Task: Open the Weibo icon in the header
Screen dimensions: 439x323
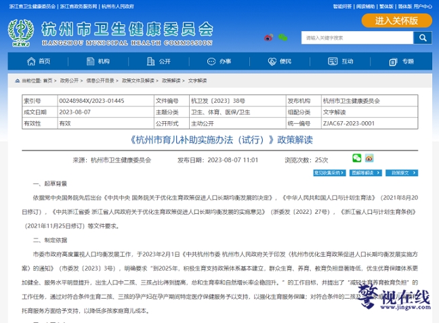Action: [x=268, y=37]
